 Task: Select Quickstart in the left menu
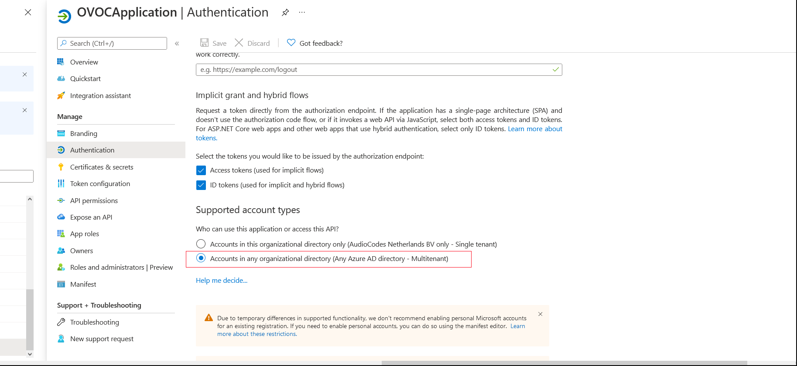pos(85,78)
